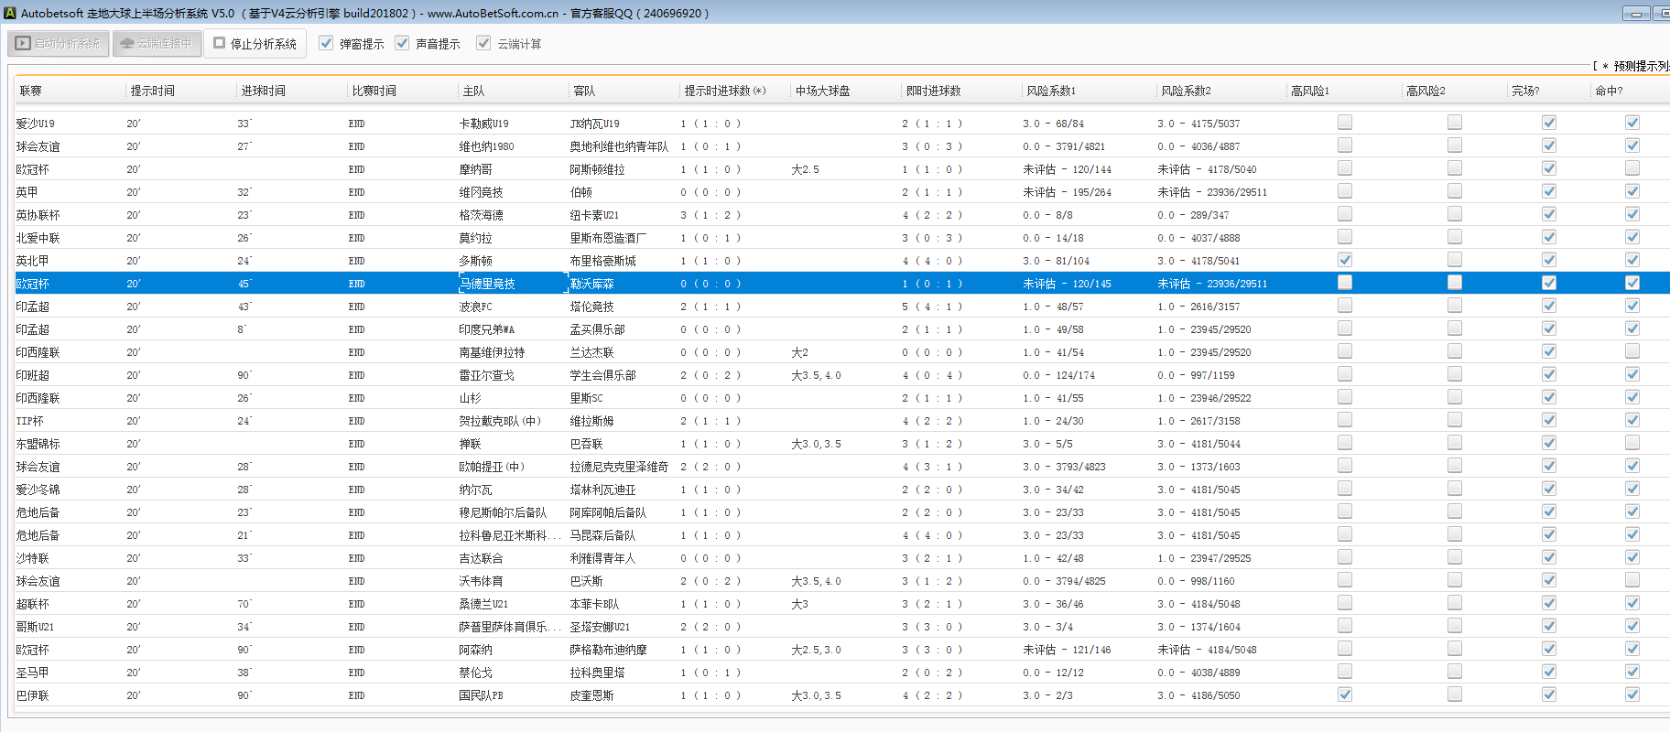Toggle 完场? checkbox for 马德里竞技 row
The height and width of the screenshot is (732, 1670).
click(1548, 283)
